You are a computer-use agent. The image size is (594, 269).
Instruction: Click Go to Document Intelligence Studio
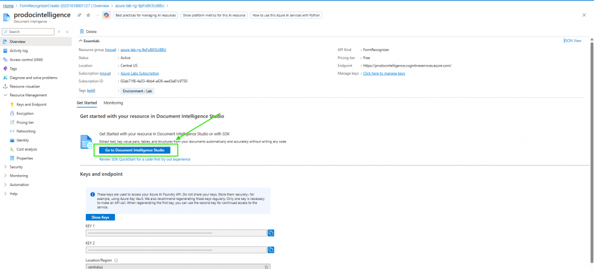pos(135,150)
